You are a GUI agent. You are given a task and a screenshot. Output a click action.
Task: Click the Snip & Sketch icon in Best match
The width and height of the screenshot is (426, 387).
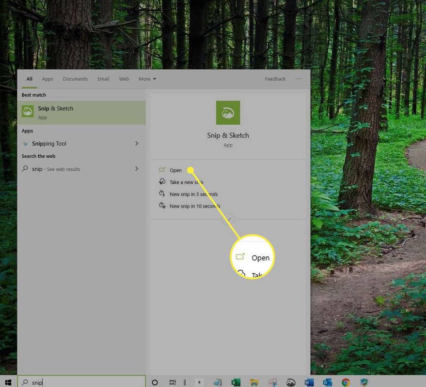point(28,111)
